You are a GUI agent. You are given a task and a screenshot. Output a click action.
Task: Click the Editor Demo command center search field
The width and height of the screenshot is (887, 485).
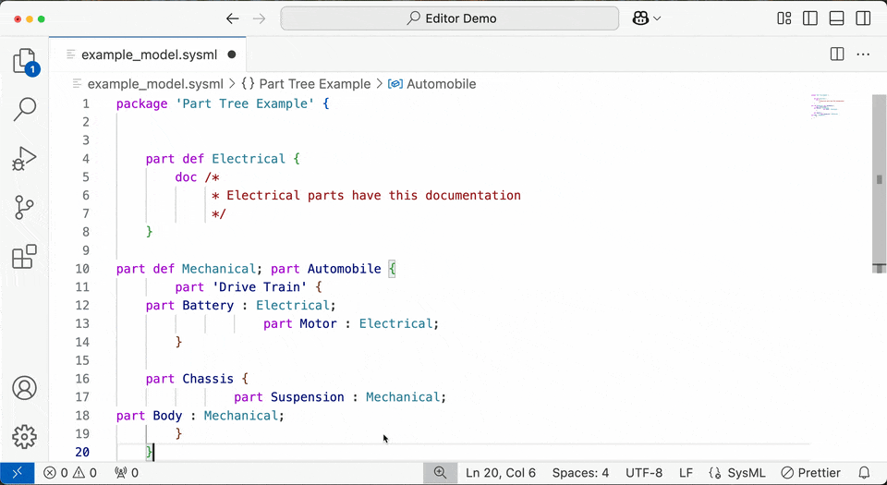click(x=450, y=18)
